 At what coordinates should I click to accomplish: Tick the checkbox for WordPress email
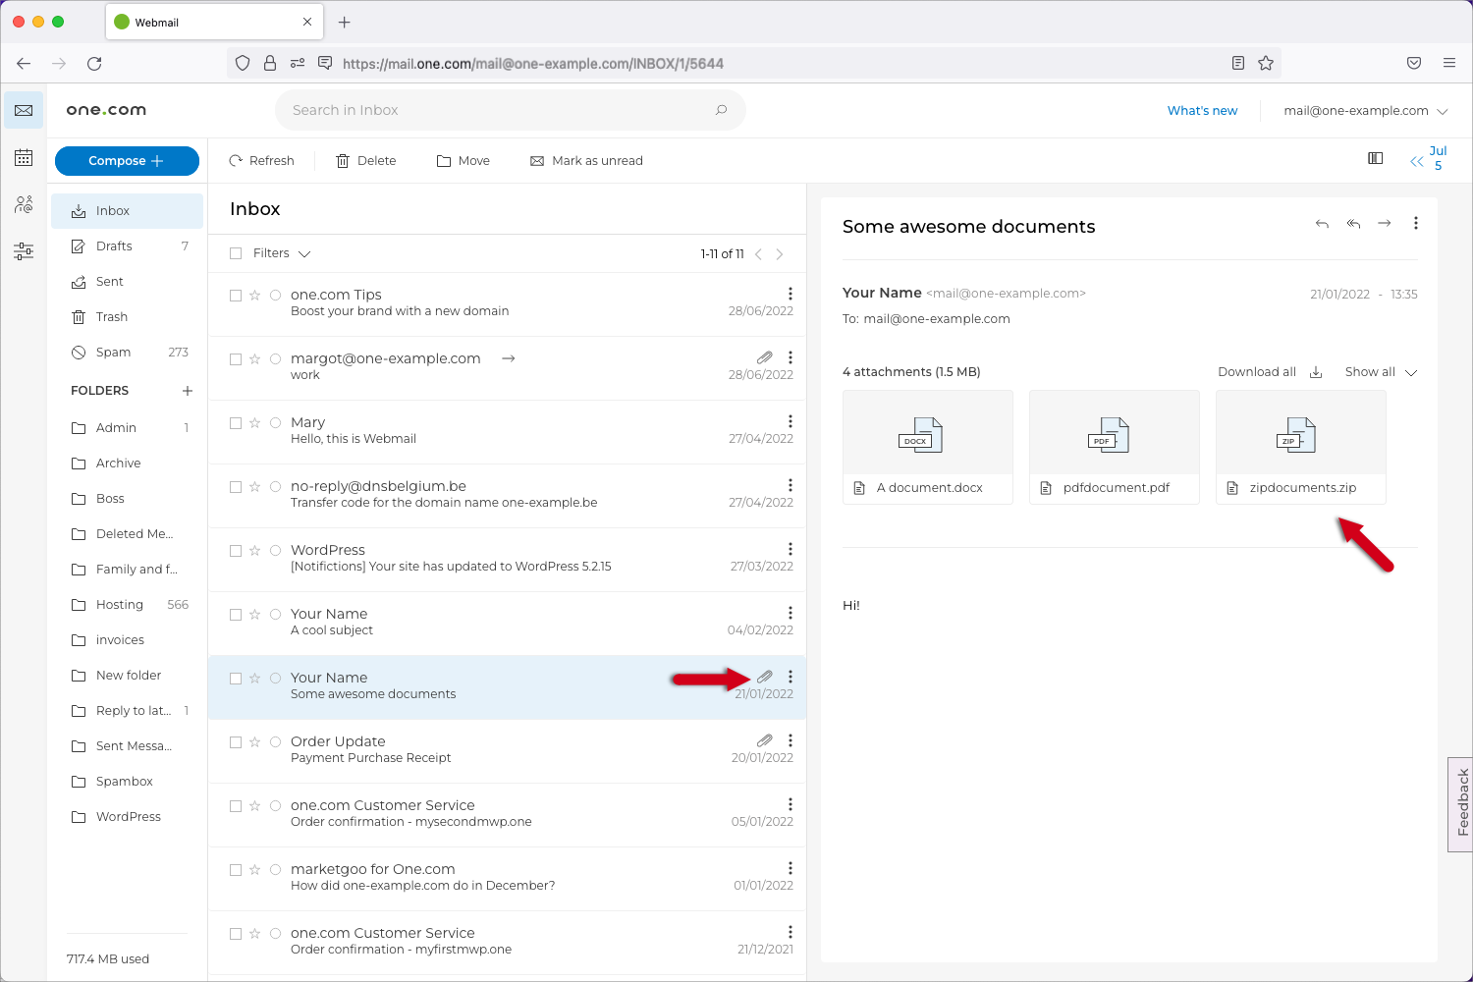pos(236,551)
